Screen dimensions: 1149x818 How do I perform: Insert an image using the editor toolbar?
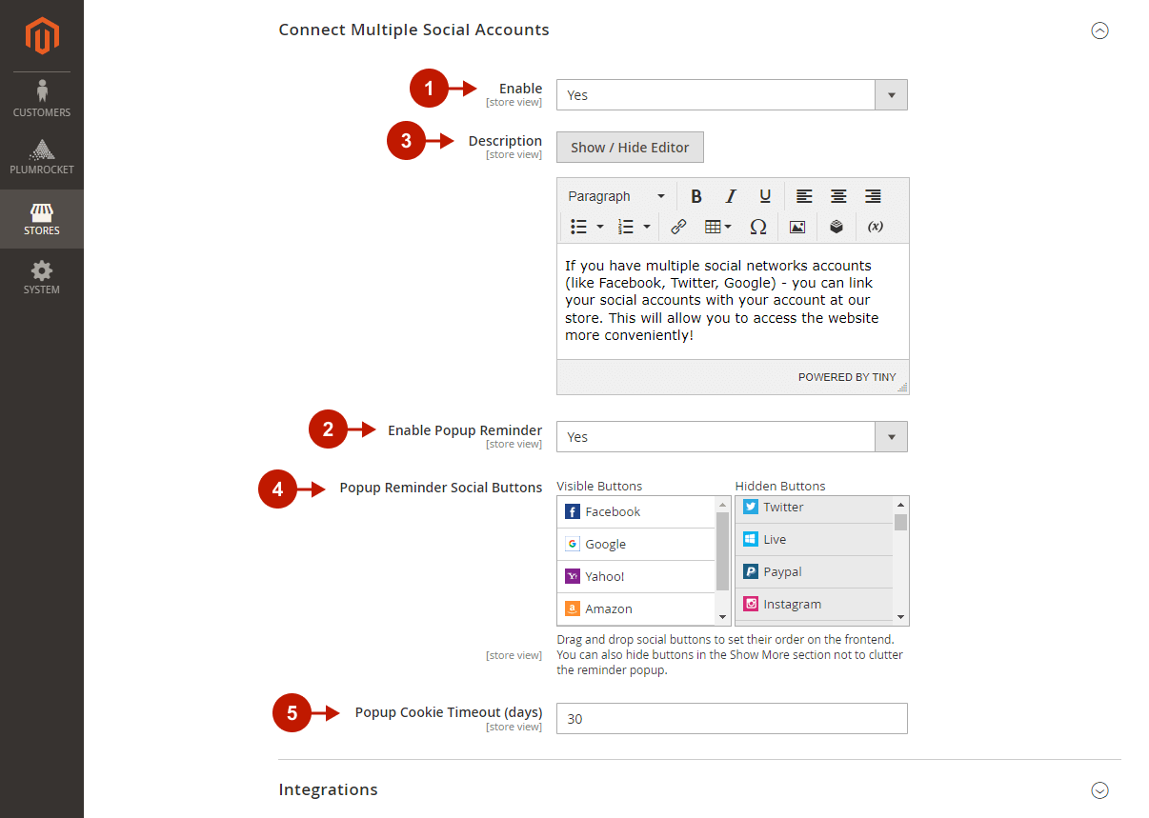click(x=797, y=227)
